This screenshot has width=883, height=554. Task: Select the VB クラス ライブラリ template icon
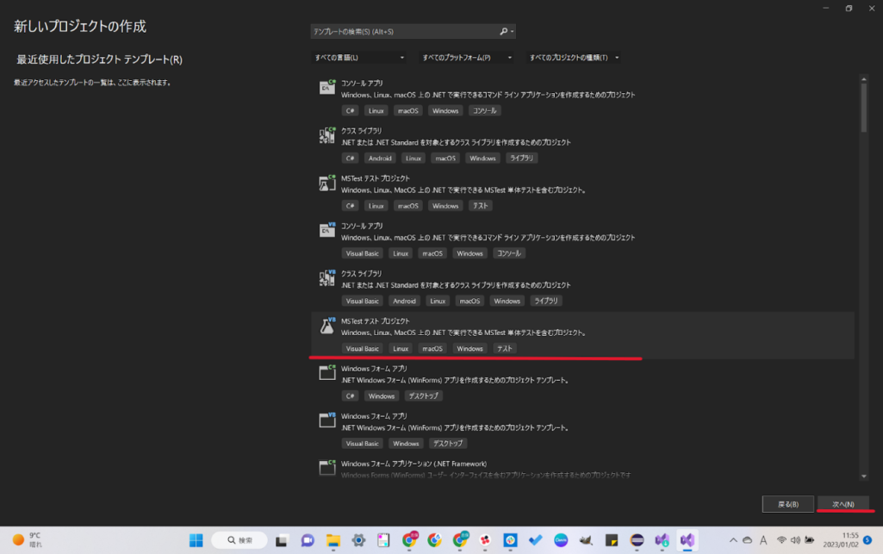(x=327, y=278)
